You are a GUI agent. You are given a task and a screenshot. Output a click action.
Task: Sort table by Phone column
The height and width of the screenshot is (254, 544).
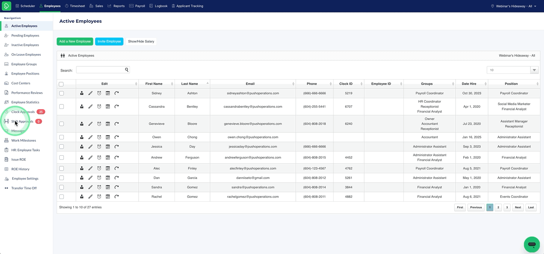(x=314, y=84)
